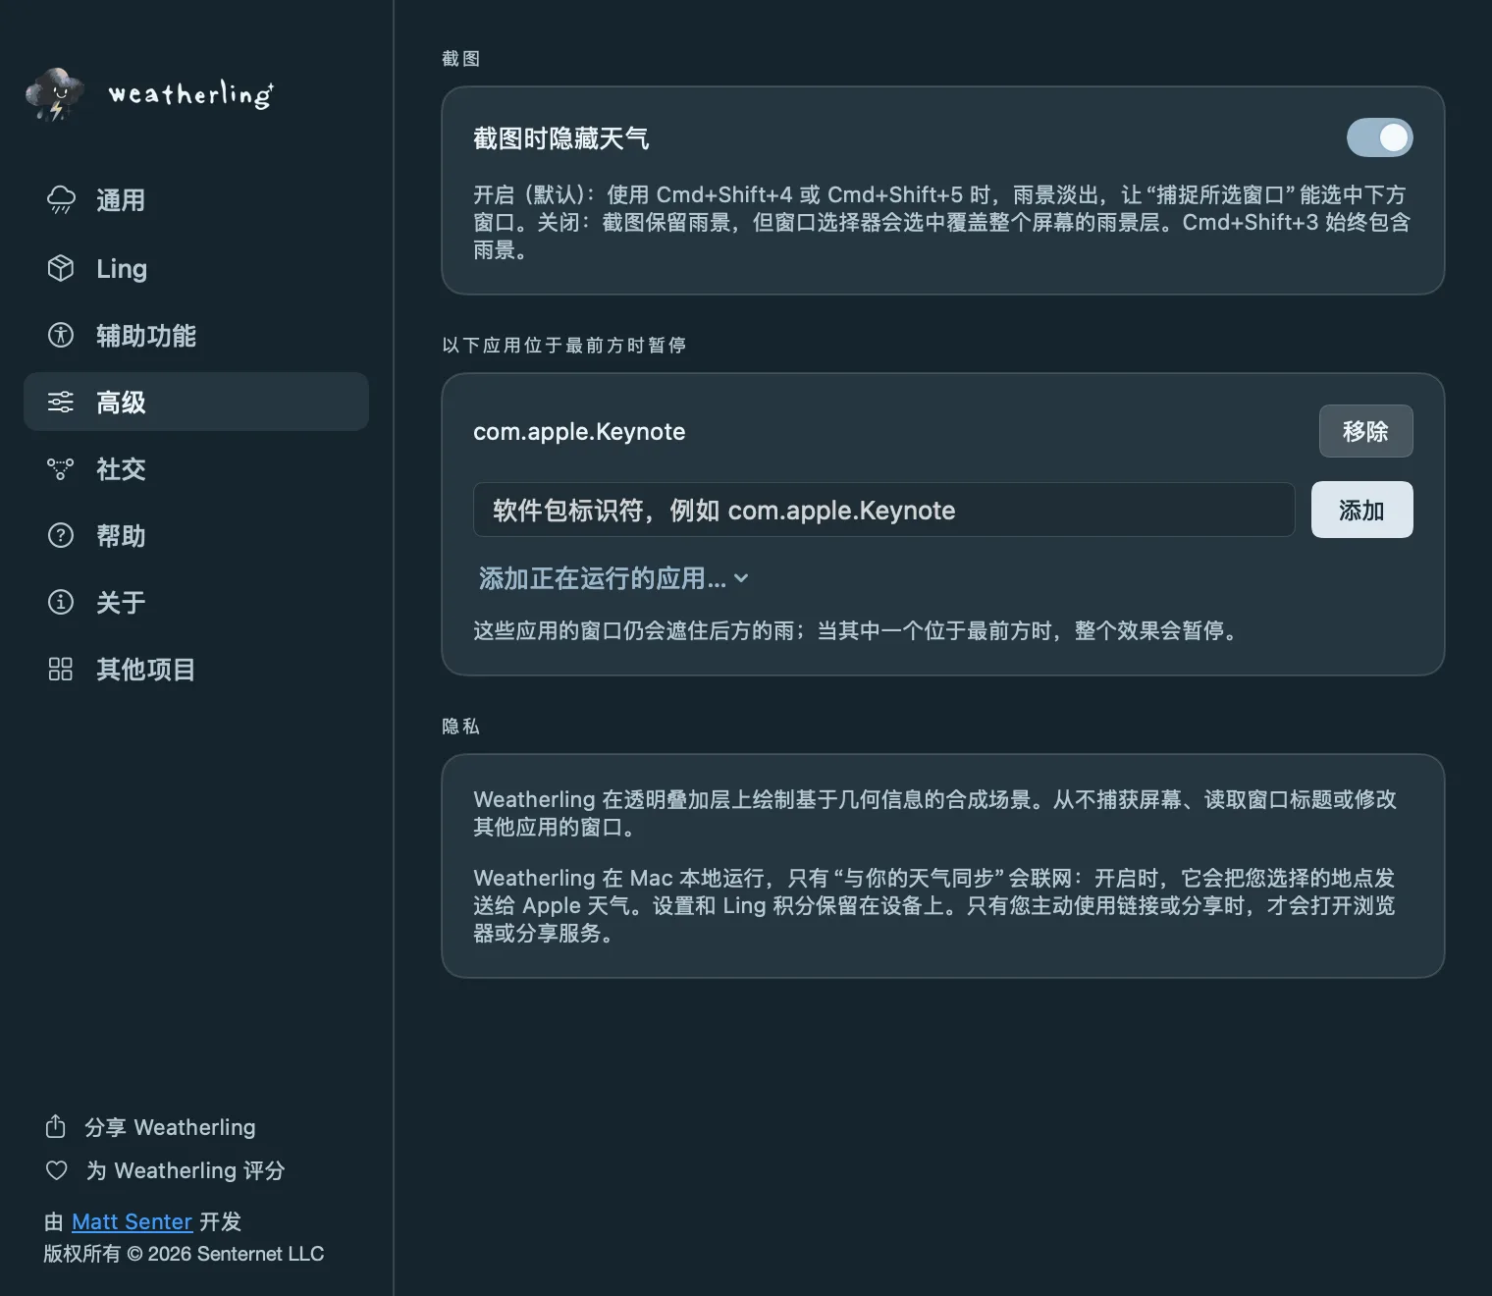The image size is (1492, 1296).
Task: Open the 通用 settings section
Action: [196, 200]
